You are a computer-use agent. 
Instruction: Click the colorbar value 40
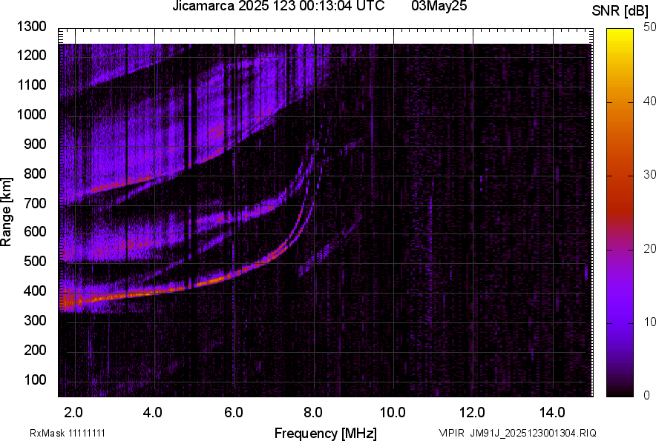tap(650, 101)
